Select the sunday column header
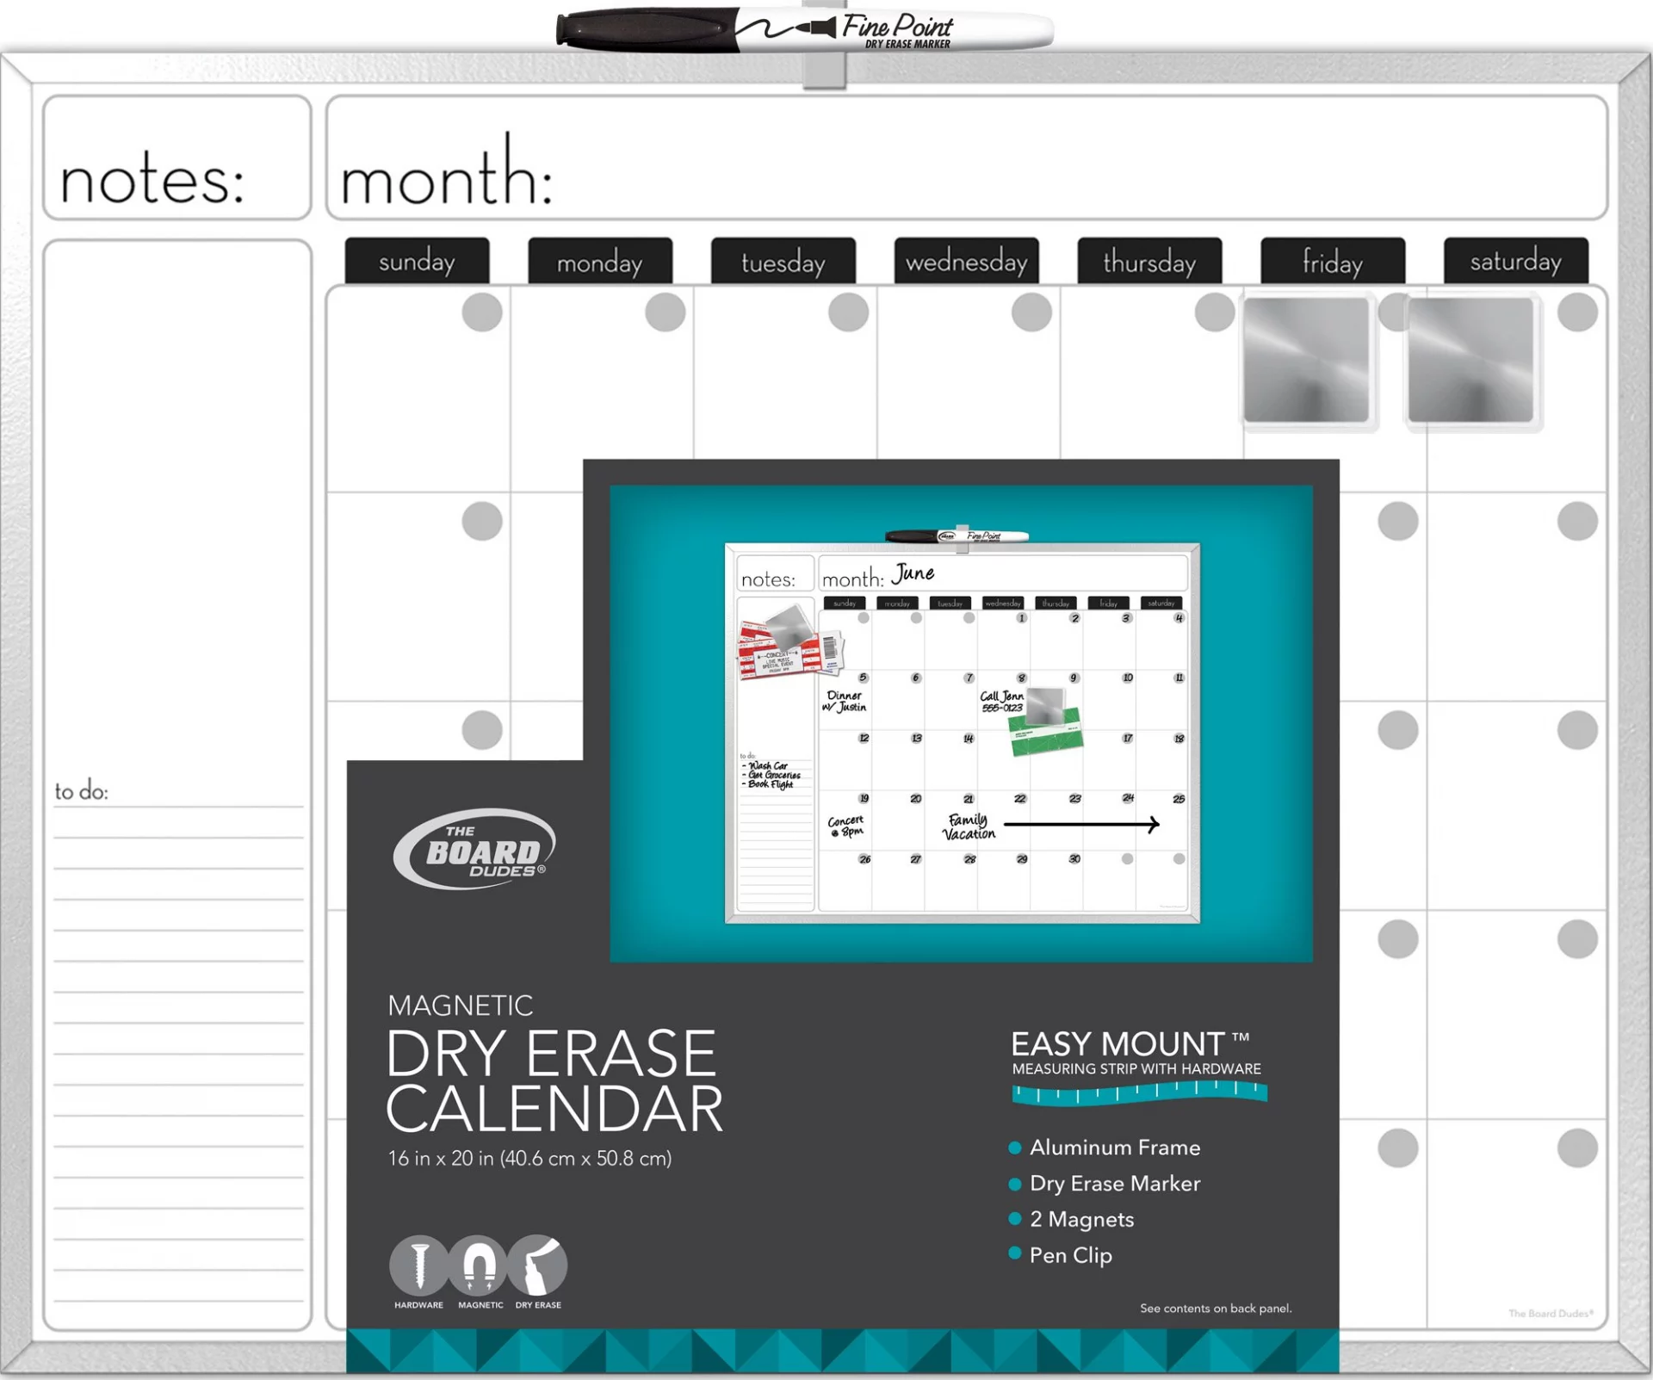This screenshot has height=1380, width=1653. 418,261
